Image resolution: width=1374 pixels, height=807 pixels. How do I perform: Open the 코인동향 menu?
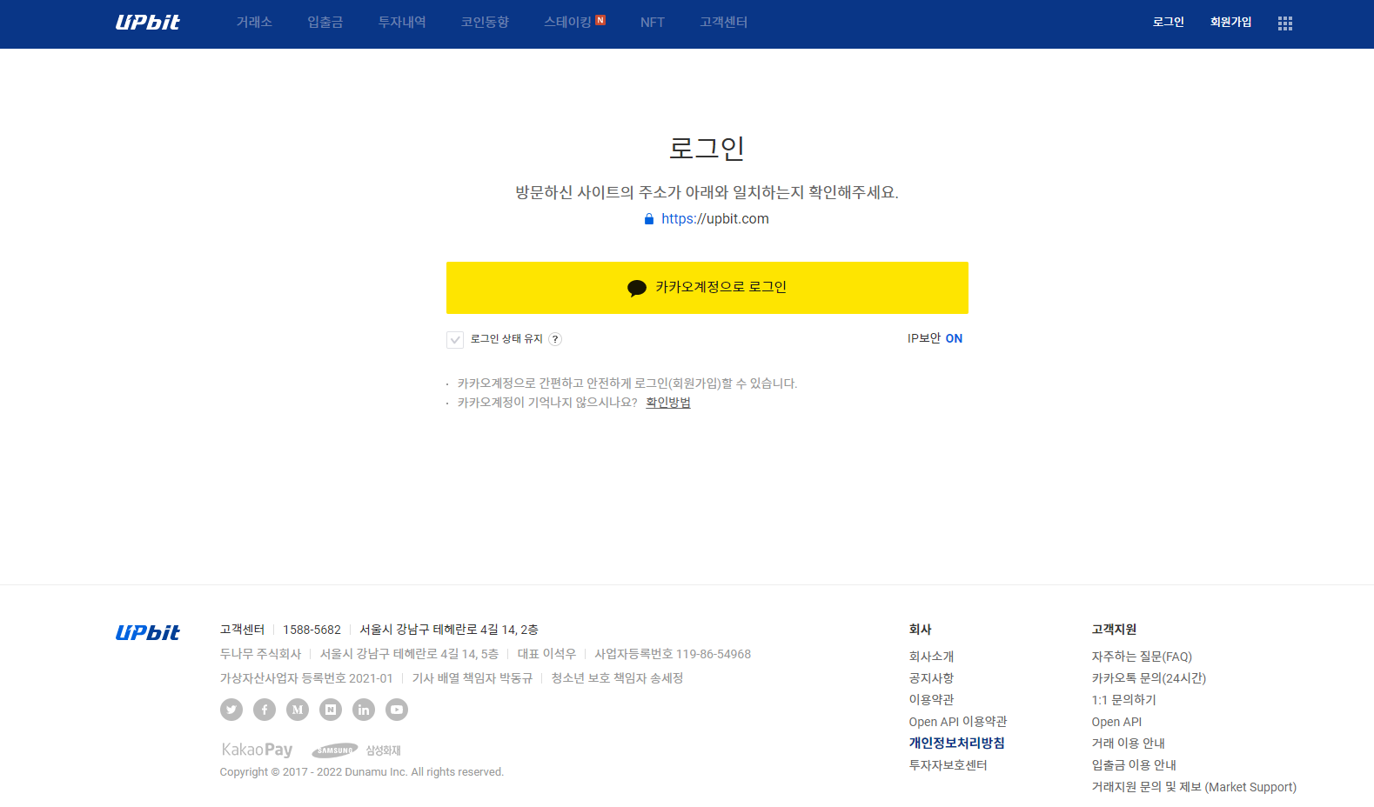point(485,23)
